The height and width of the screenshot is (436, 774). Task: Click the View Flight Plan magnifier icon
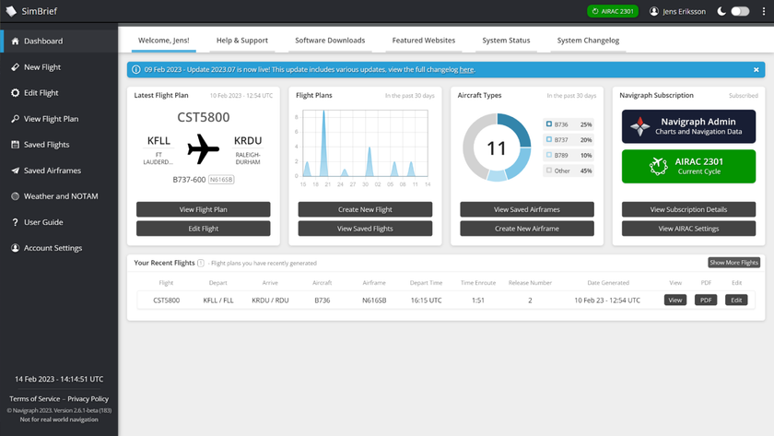(16, 119)
